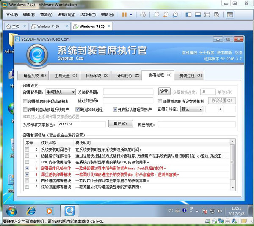
Task: Toggle VMware library sidebar view icon
Action: coord(188,15)
